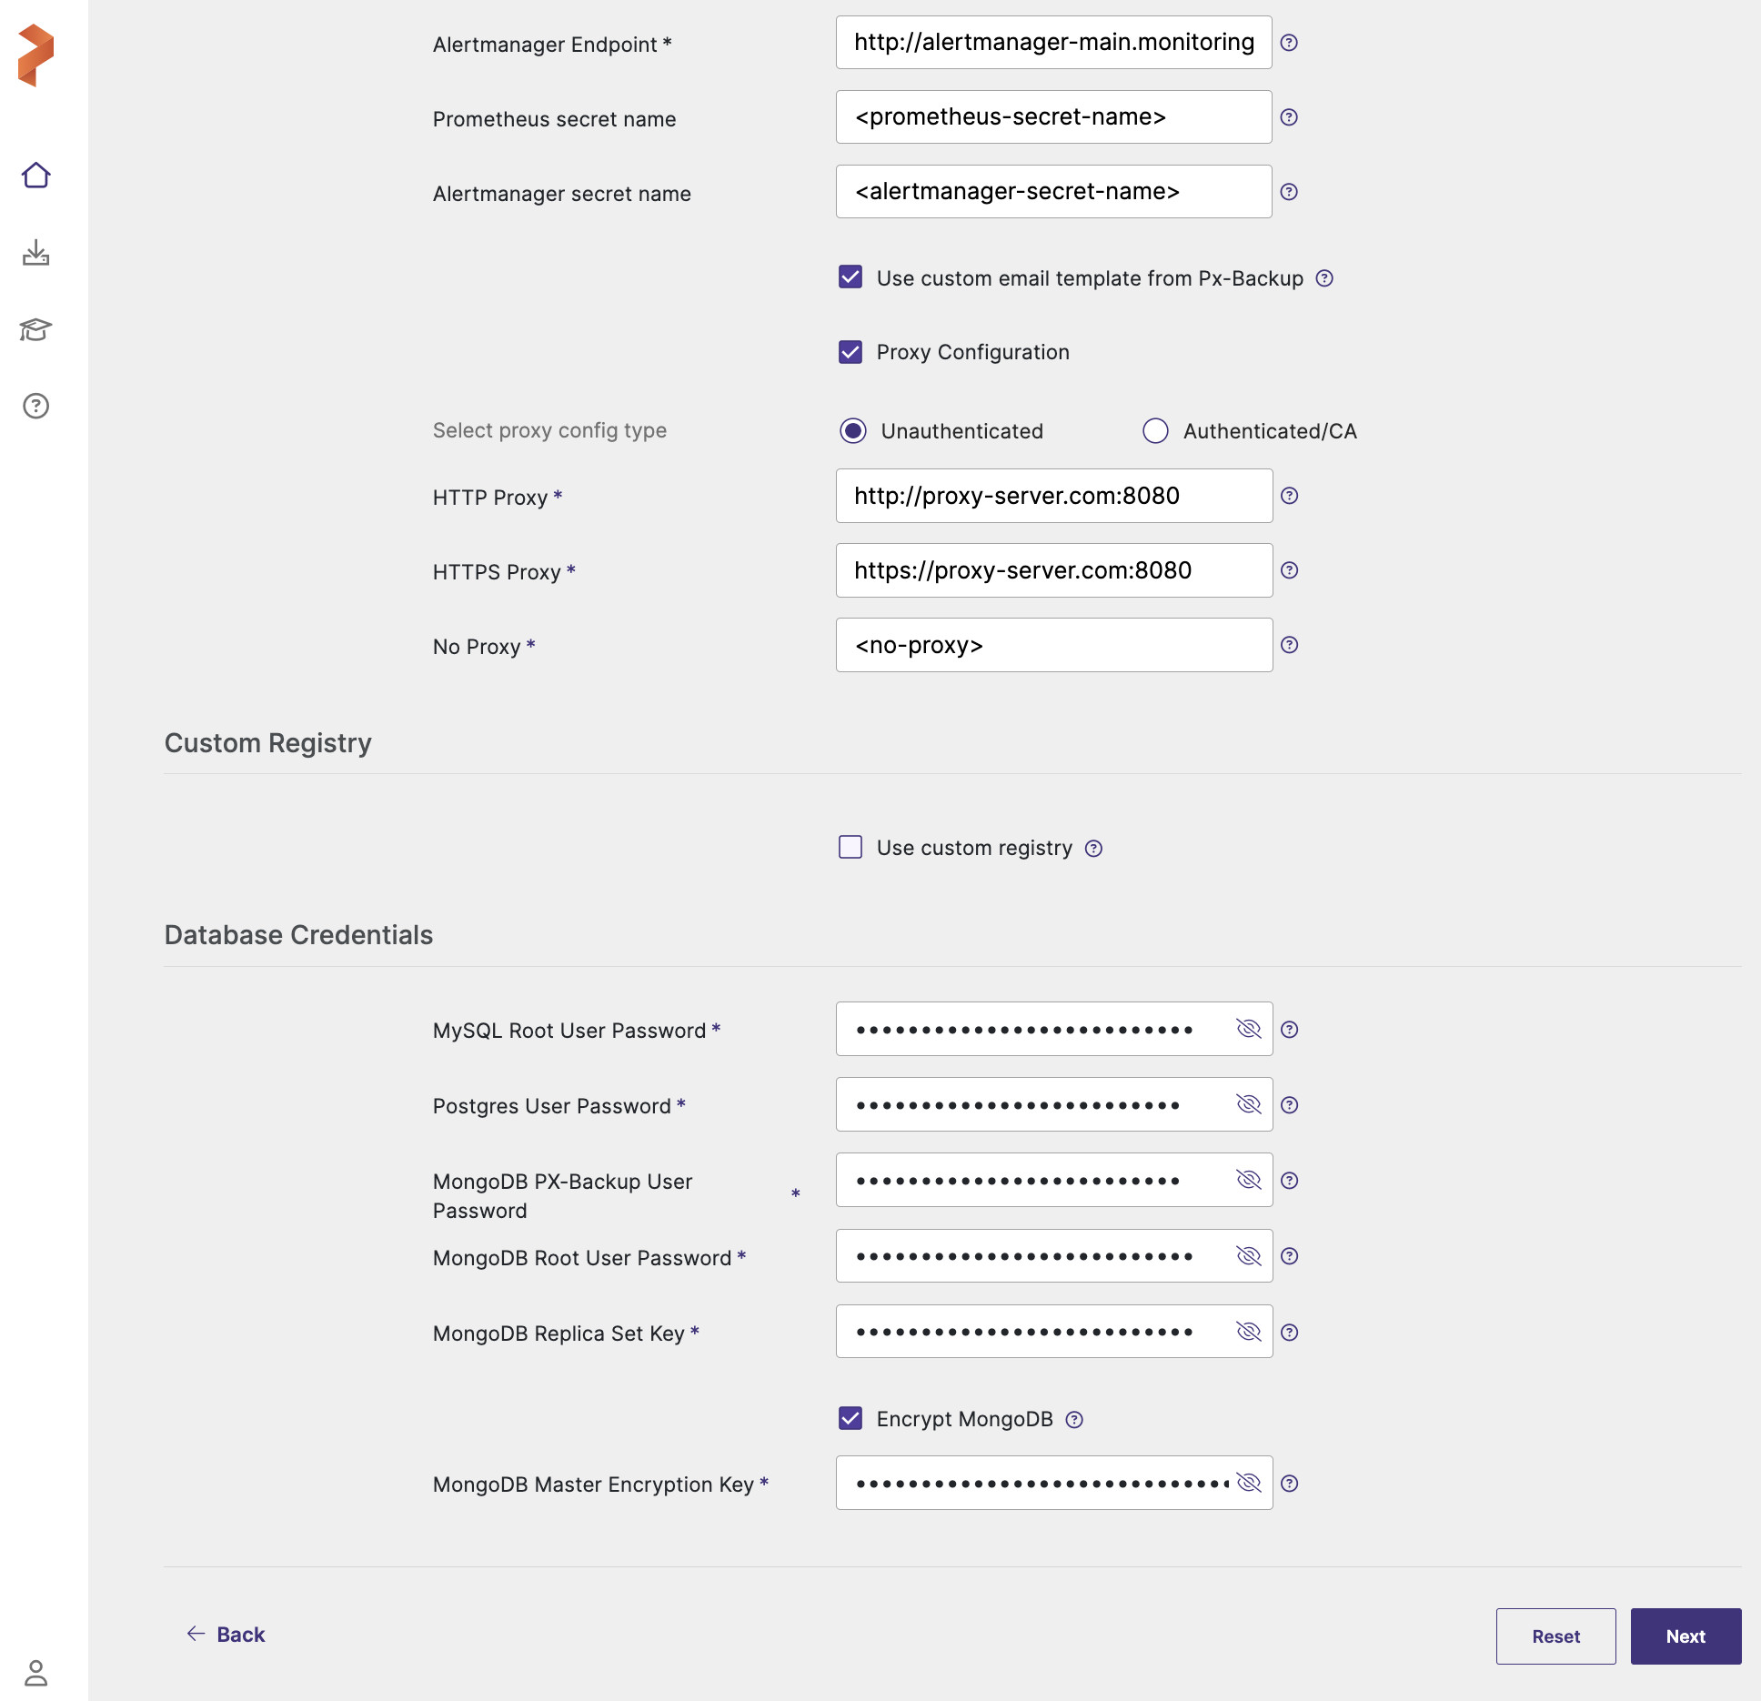Reveal the MySQL Root User Password

point(1249,1029)
